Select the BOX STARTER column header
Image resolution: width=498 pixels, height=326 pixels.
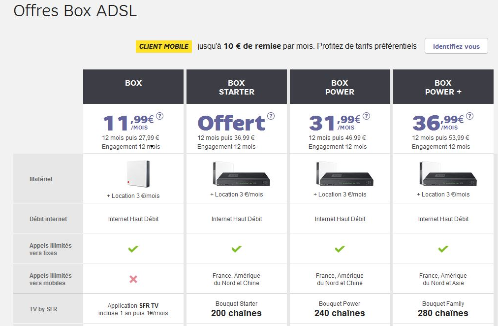237,87
